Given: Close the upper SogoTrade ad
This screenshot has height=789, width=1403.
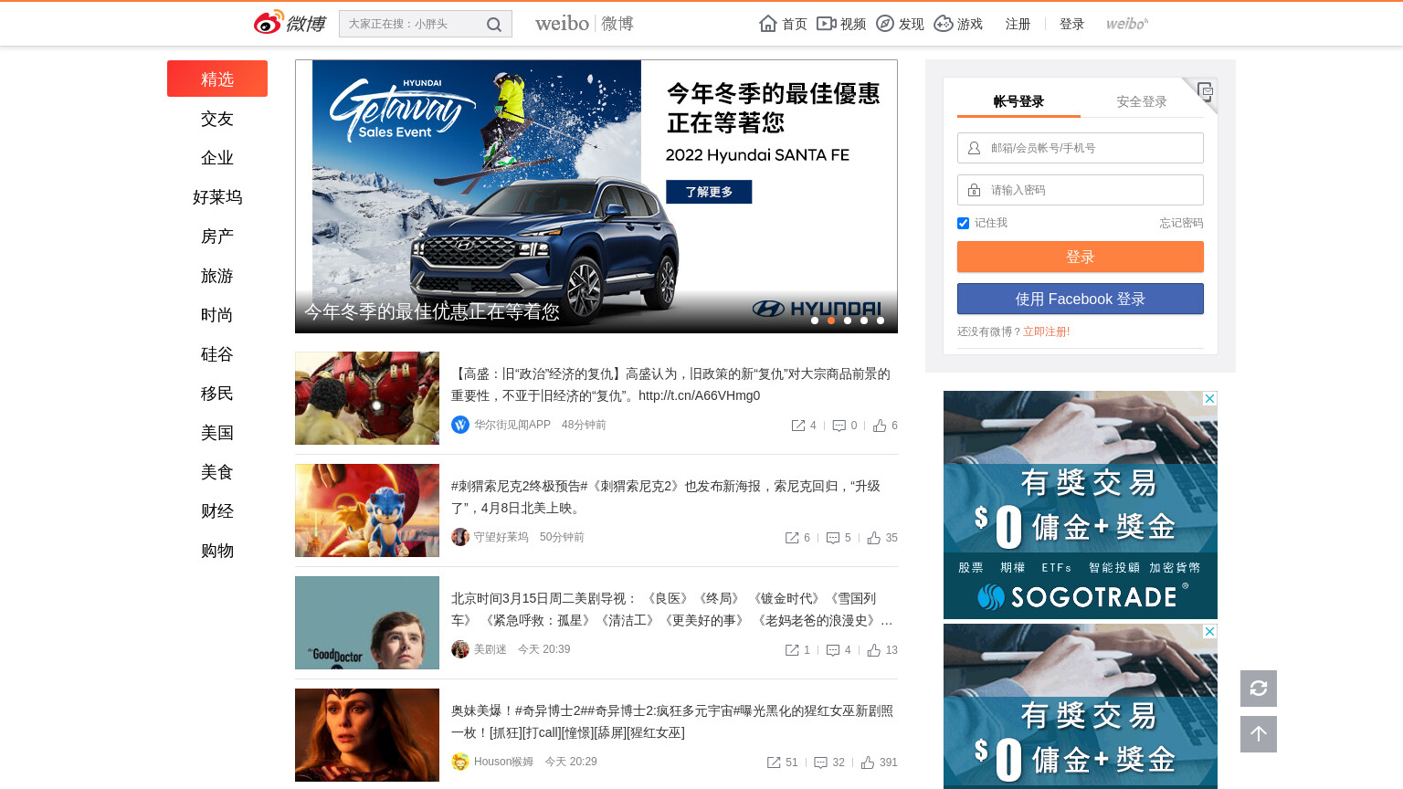Looking at the screenshot, I should coord(1209,398).
